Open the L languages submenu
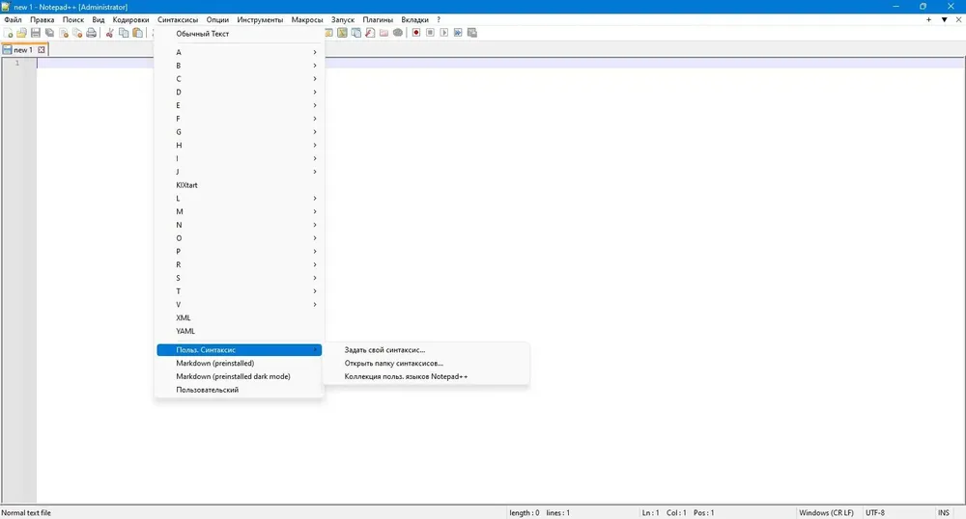Screen dimensions: 966x519 (x=239, y=198)
